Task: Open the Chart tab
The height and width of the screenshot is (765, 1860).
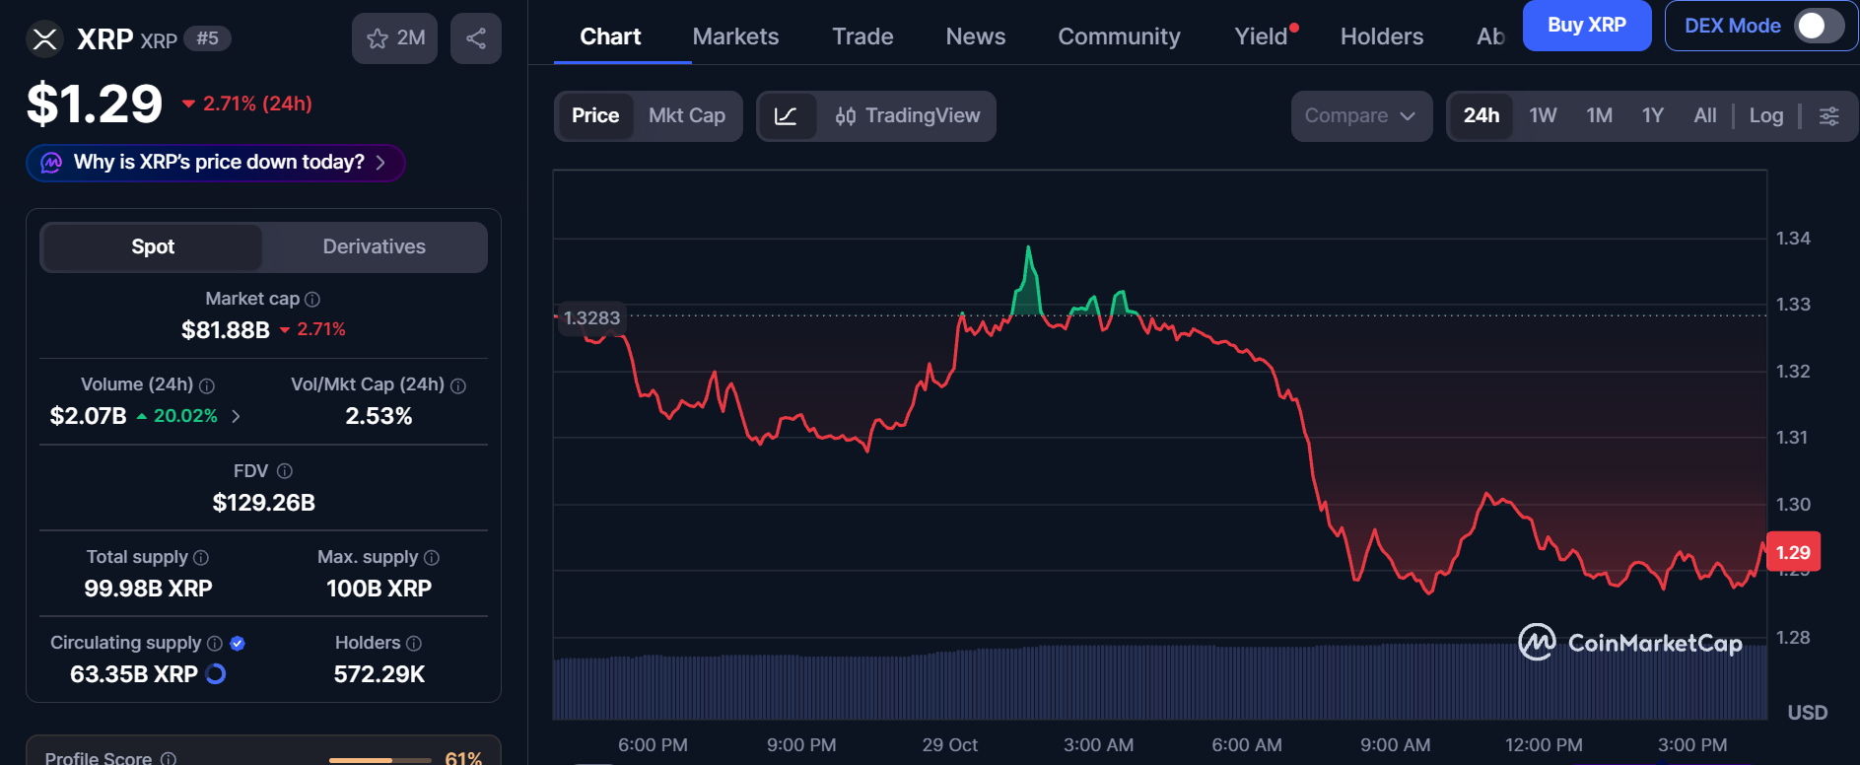Action: [610, 36]
